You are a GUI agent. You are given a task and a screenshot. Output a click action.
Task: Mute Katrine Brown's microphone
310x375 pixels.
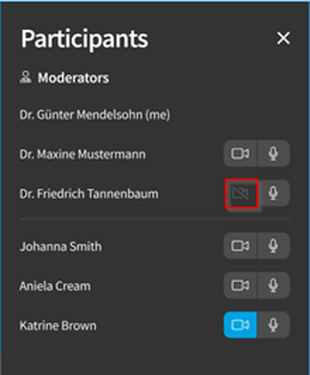pyautogui.click(x=273, y=325)
